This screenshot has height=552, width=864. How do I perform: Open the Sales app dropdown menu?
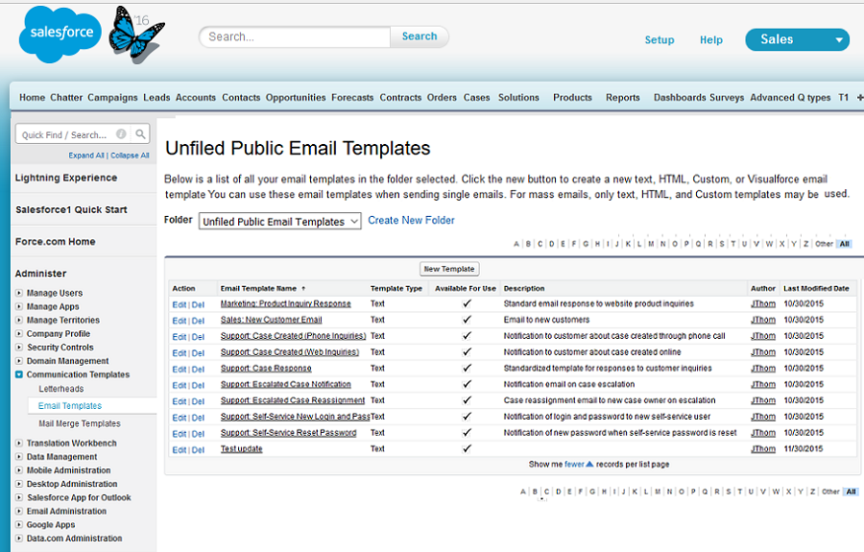(x=798, y=39)
